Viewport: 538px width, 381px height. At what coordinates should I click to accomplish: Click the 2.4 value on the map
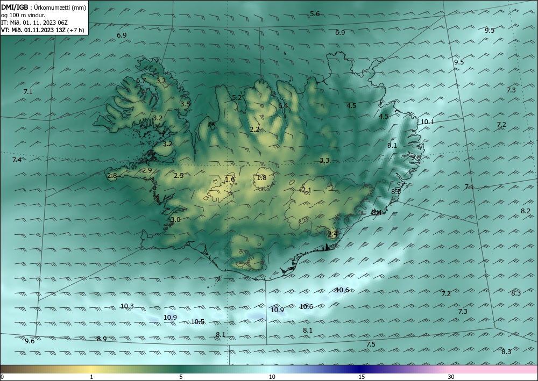(x=333, y=234)
